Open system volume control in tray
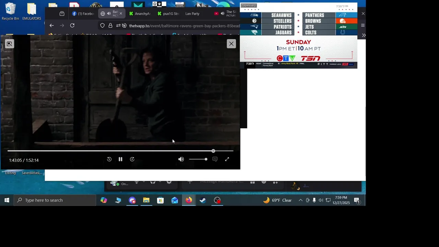Image resolution: width=439 pixels, height=247 pixels. click(321, 200)
